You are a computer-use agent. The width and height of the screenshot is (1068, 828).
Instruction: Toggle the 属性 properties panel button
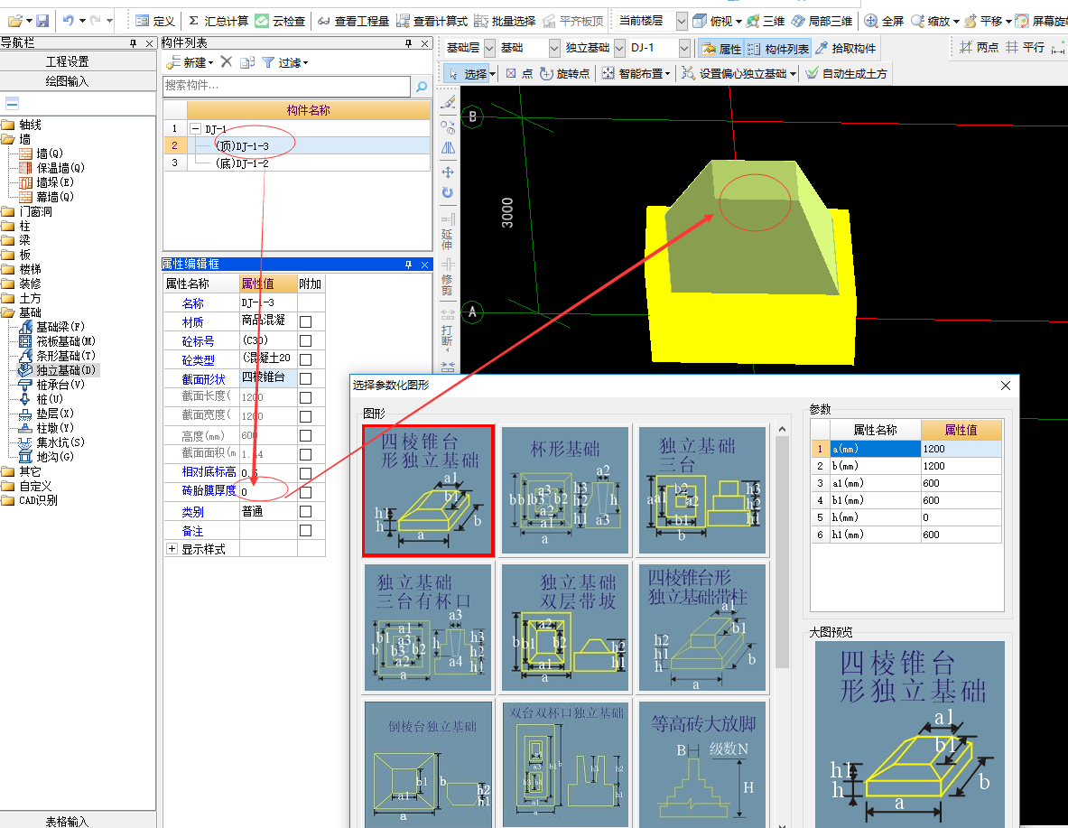pyautogui.click(x=721, y=49)
